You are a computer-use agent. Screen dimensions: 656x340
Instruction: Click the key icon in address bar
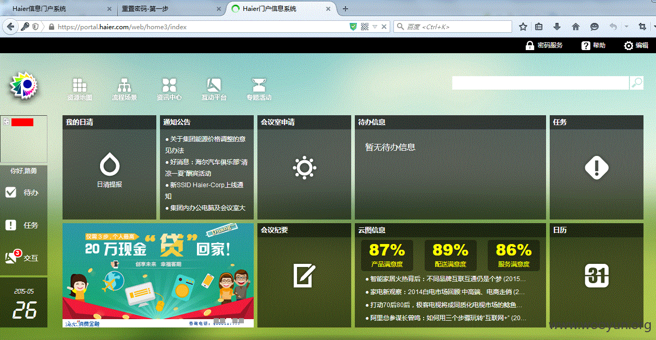point(24,27)
